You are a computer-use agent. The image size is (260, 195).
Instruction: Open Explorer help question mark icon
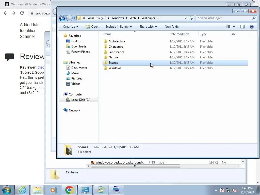[251, 27]
